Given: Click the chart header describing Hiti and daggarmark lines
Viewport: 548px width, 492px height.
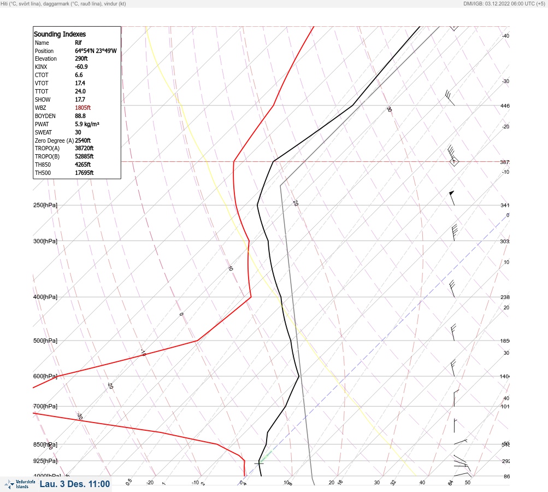Looking at the screenshot, I should point(63,3).
